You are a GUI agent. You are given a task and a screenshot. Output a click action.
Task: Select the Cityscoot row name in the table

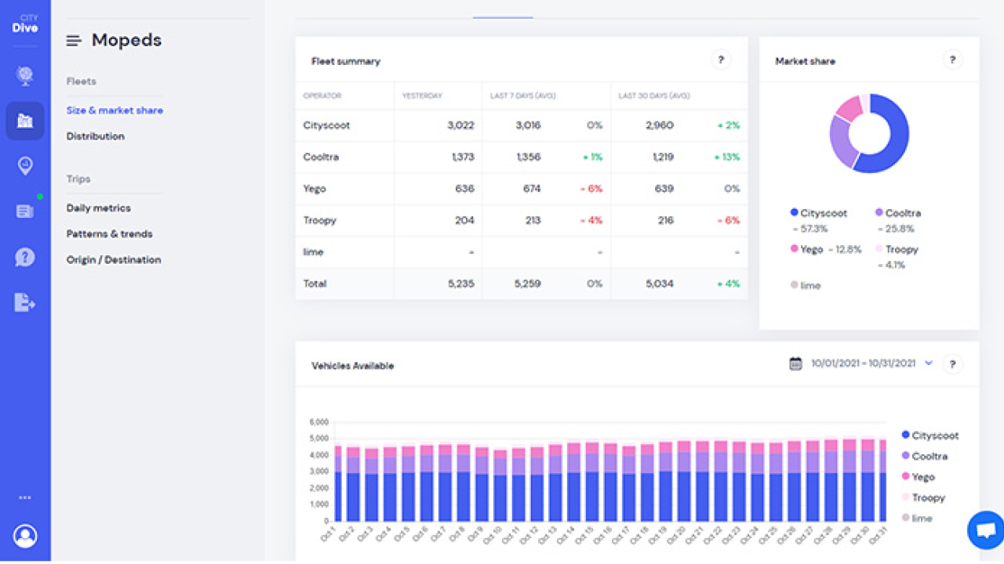point(326,125)
